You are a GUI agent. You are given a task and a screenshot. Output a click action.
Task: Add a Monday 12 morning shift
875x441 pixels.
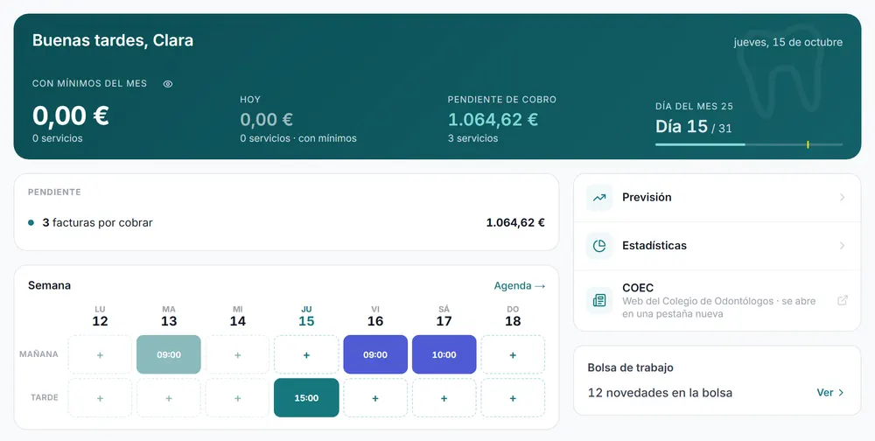(100, 354)
